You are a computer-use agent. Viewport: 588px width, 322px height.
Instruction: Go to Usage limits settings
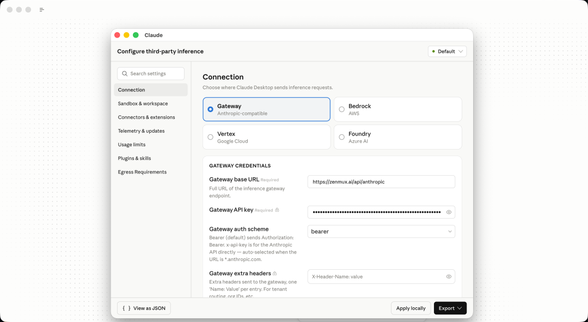(151, 145)
